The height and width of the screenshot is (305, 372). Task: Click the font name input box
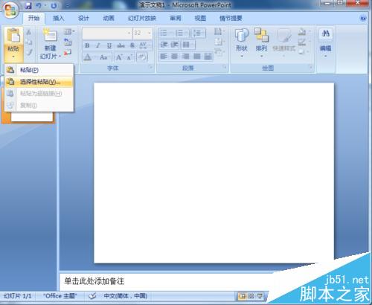(107, 33)
